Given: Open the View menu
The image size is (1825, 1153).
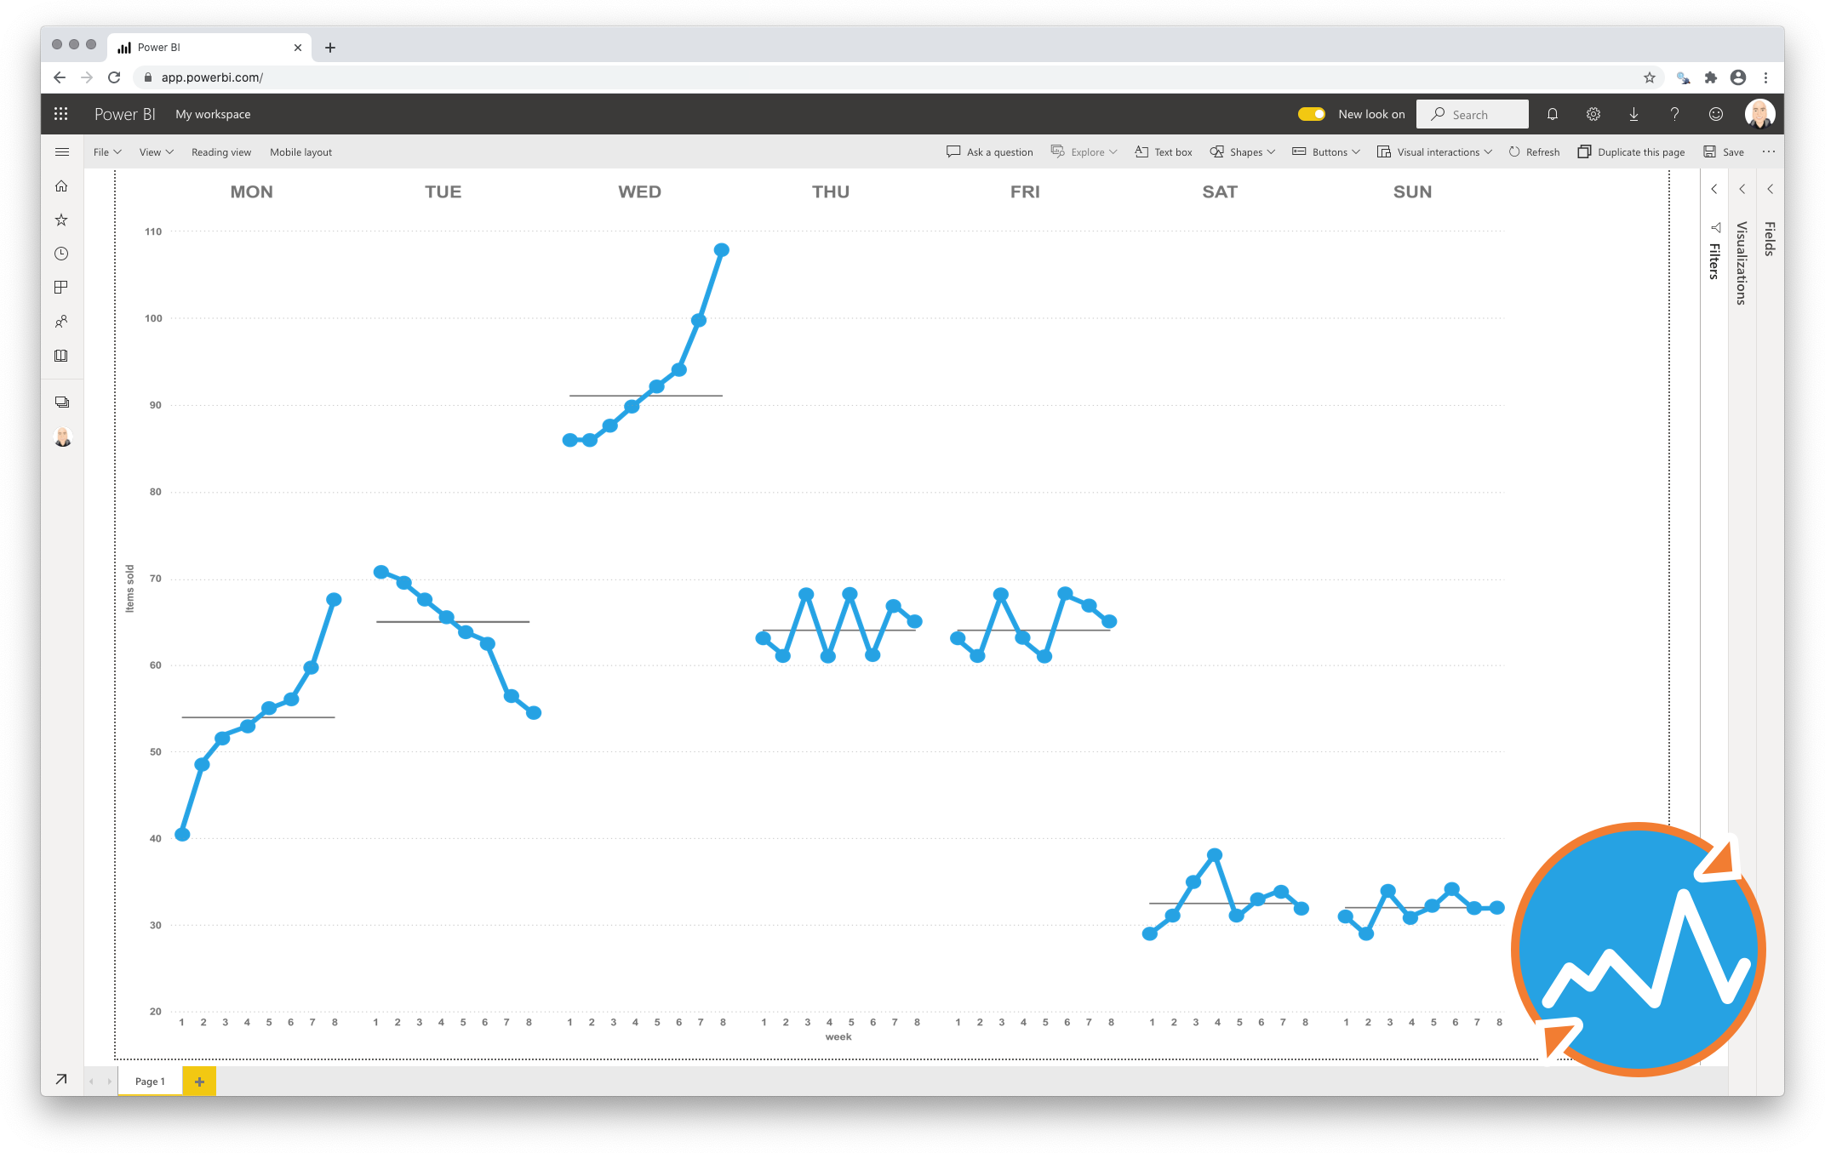Looking at the screenshot, I should [x=152, y=151].
